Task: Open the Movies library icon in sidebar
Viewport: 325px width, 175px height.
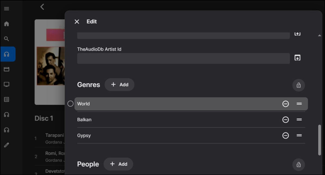Action: tap(6, 69)
